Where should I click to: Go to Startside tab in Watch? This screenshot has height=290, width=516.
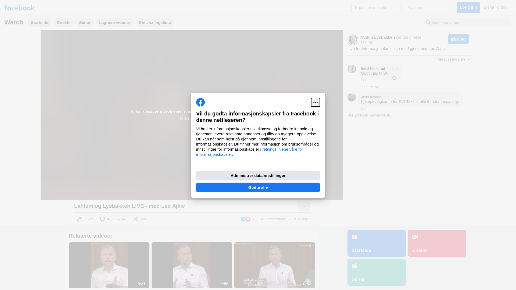click(40, 23)
